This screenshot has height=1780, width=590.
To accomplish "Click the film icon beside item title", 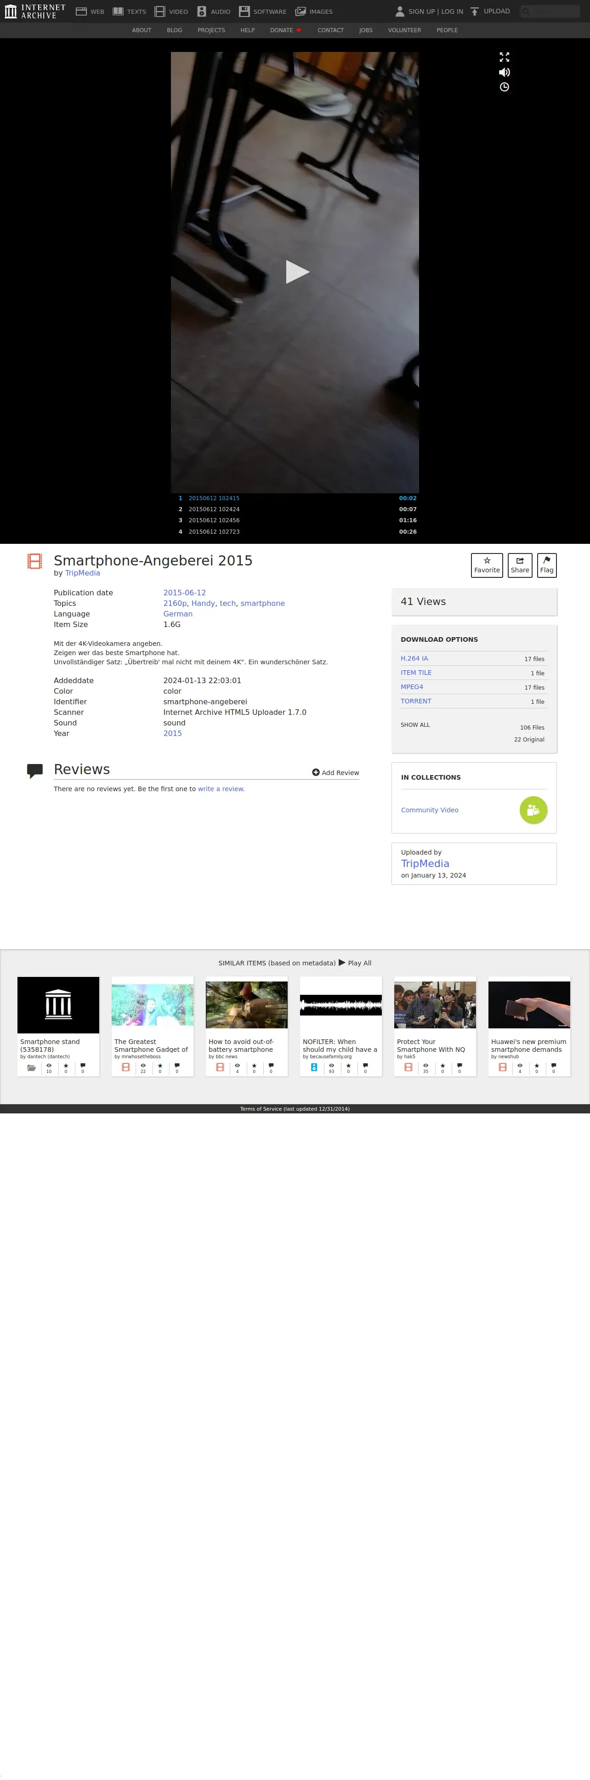I will point(34,560).
